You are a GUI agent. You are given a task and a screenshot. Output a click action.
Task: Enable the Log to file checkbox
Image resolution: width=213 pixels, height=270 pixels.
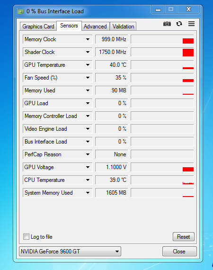click(26, 236)
